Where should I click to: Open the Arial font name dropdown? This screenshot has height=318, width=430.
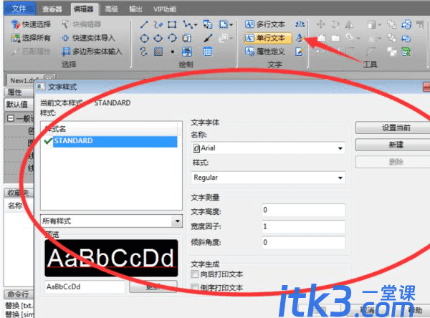(340, 148)
